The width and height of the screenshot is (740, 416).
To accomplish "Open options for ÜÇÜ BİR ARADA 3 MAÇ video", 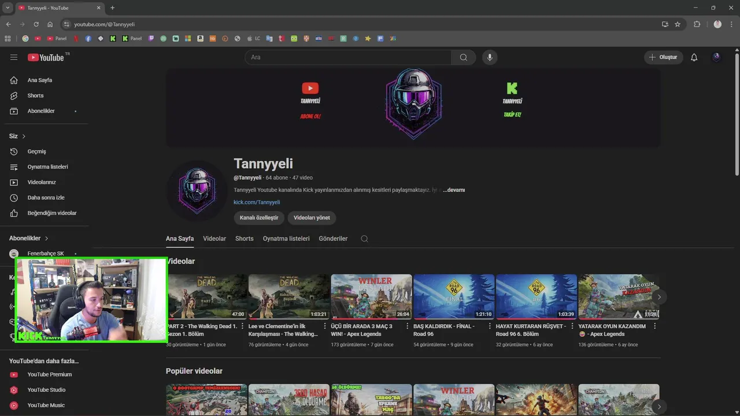I will pos(408,326).
